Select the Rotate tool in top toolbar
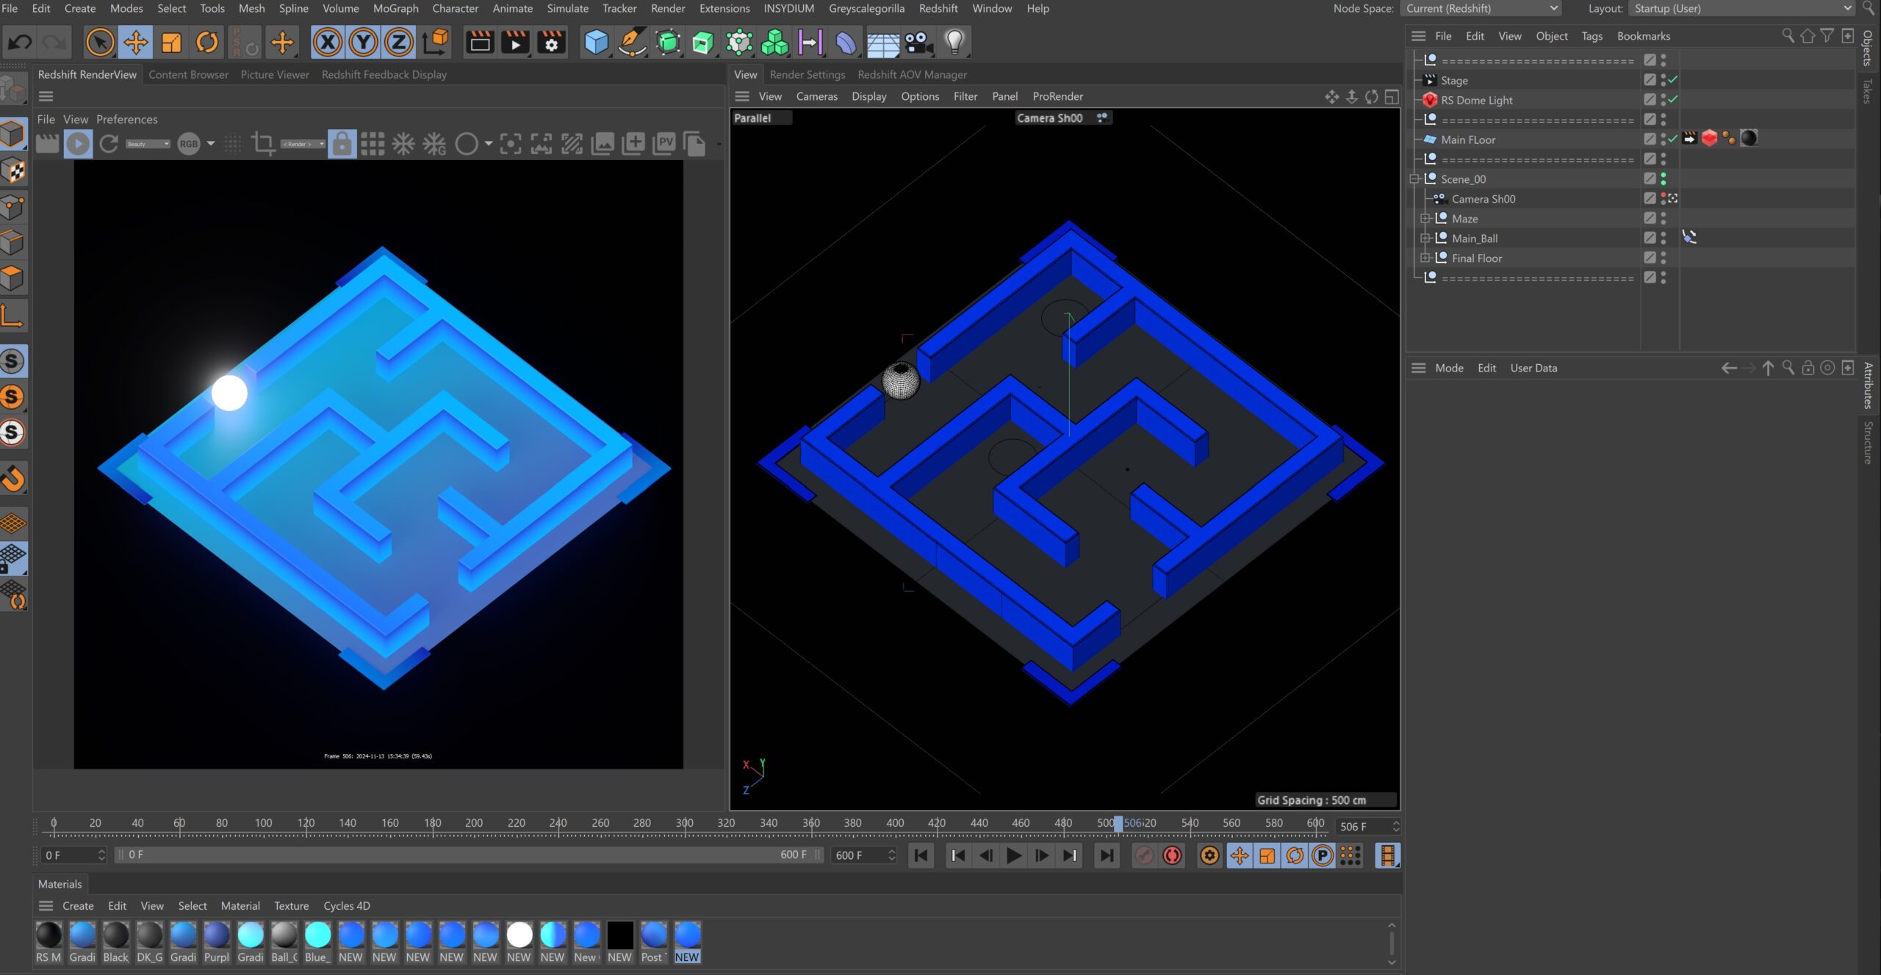The width and height of the screenshot is (1881, 975). coord(207,43)
